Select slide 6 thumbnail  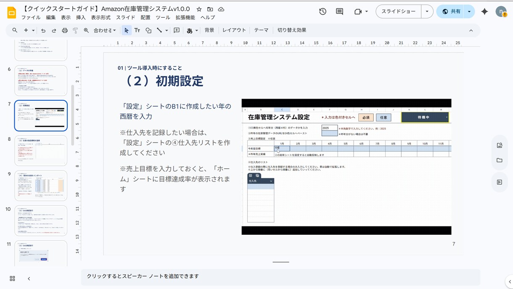click(41, 81)
